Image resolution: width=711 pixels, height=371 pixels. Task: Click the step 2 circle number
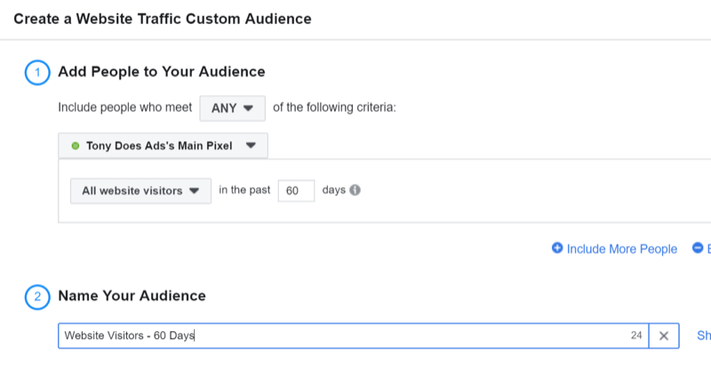[37, 296]
